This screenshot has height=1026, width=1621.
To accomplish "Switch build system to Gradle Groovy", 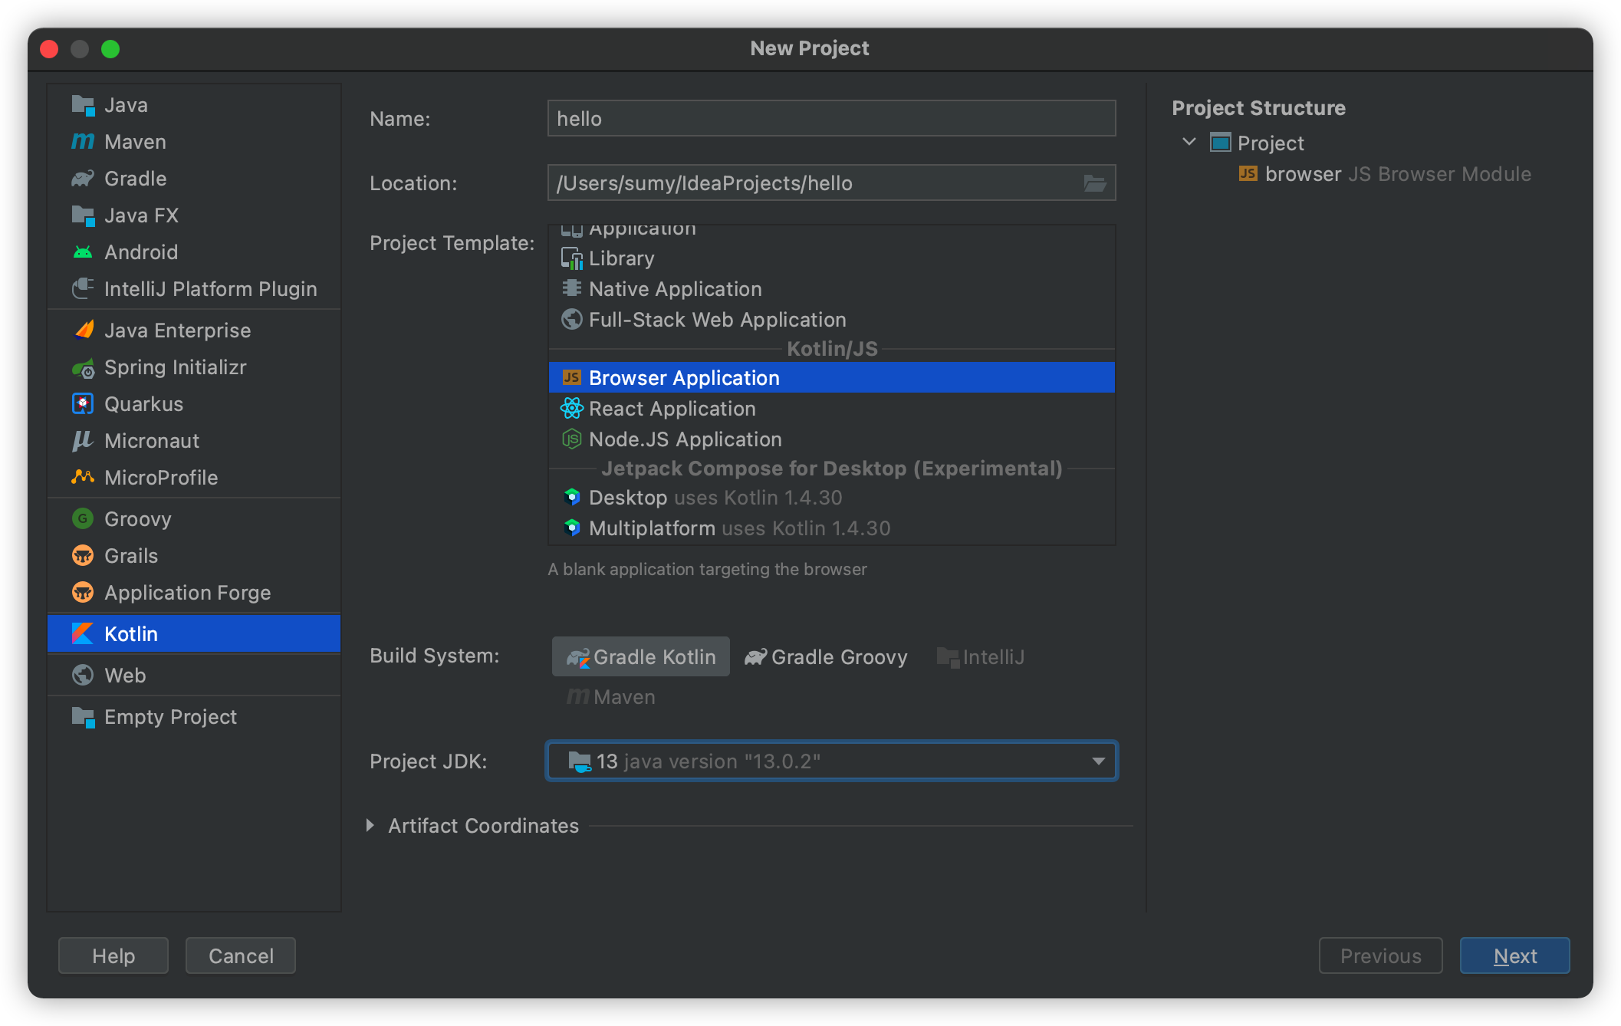I will pos(826,657).
